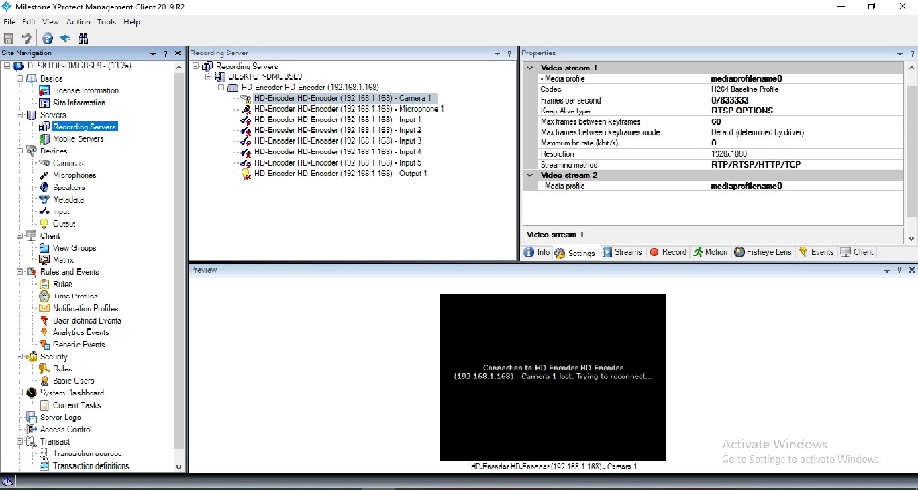This screenshot has height=490, width=918.
Task: Select the Output lightbulb icon under Devices
Action: pyautogui.click(x=44, y=223)
